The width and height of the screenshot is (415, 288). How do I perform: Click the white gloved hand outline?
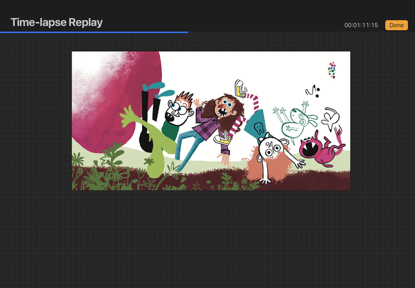330,119
